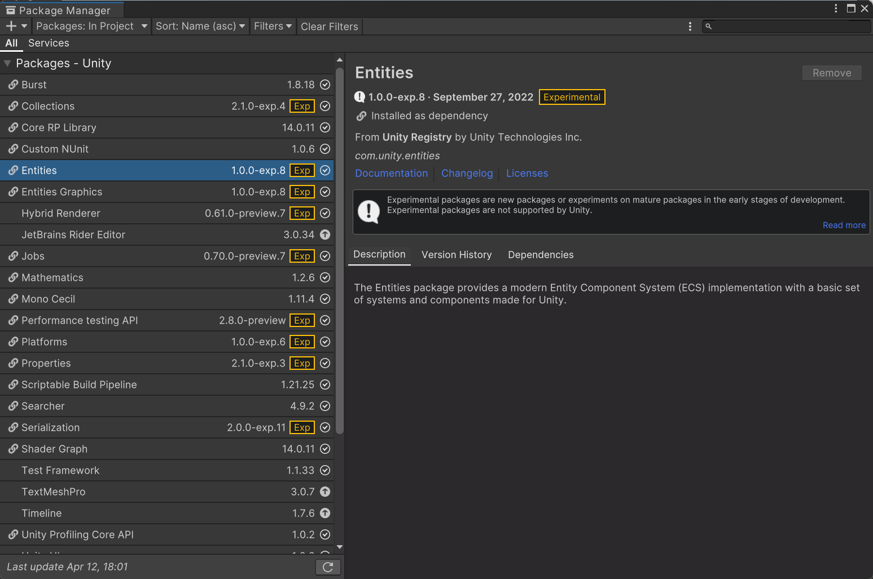
Task: Click the Read more link
Action: (x=844, y=225)
